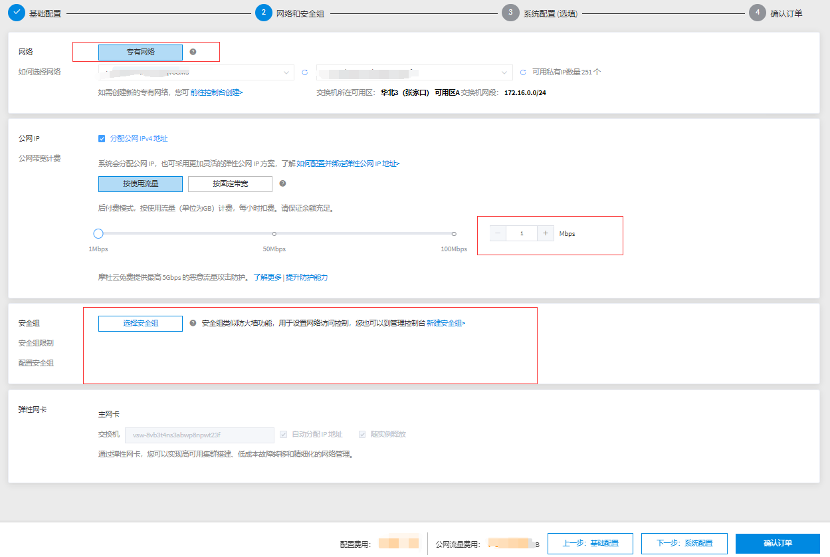This screenshot has height=557, width=830.
Task: Select 按固定带宽 billing option
Action: pyautogui.click(x=230, y=184)
